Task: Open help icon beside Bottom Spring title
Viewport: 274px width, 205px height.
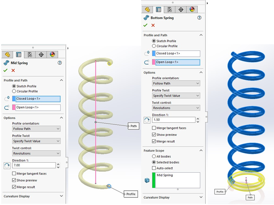Action: click(x=199, y=18)
